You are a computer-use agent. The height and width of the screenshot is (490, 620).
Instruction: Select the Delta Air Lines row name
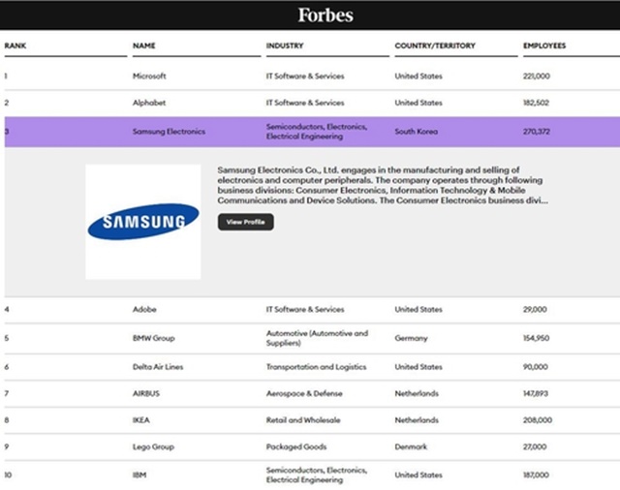pyautogui.click(x=158, y=367)
